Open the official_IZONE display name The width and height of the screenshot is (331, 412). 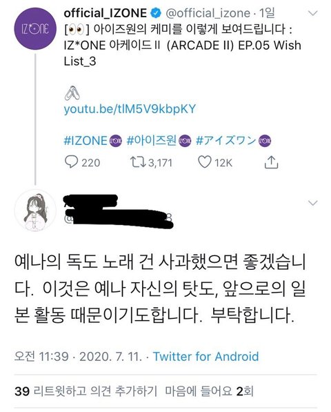[x=106, y=13]
